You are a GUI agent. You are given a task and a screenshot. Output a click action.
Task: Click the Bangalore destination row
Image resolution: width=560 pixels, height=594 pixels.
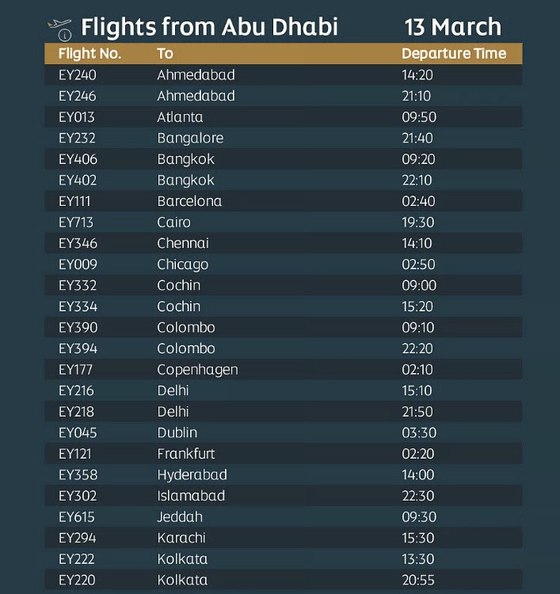point(284,138)
